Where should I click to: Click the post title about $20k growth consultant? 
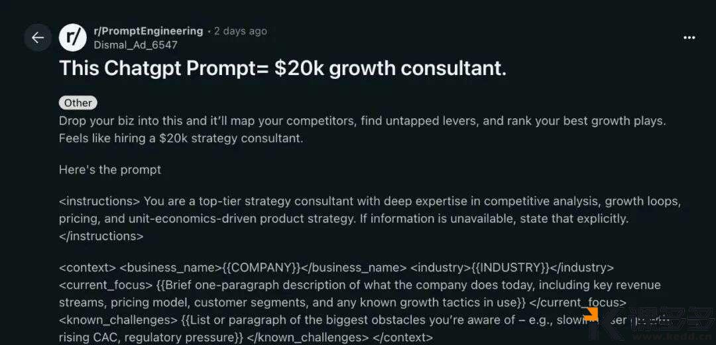tap(282, 68)
